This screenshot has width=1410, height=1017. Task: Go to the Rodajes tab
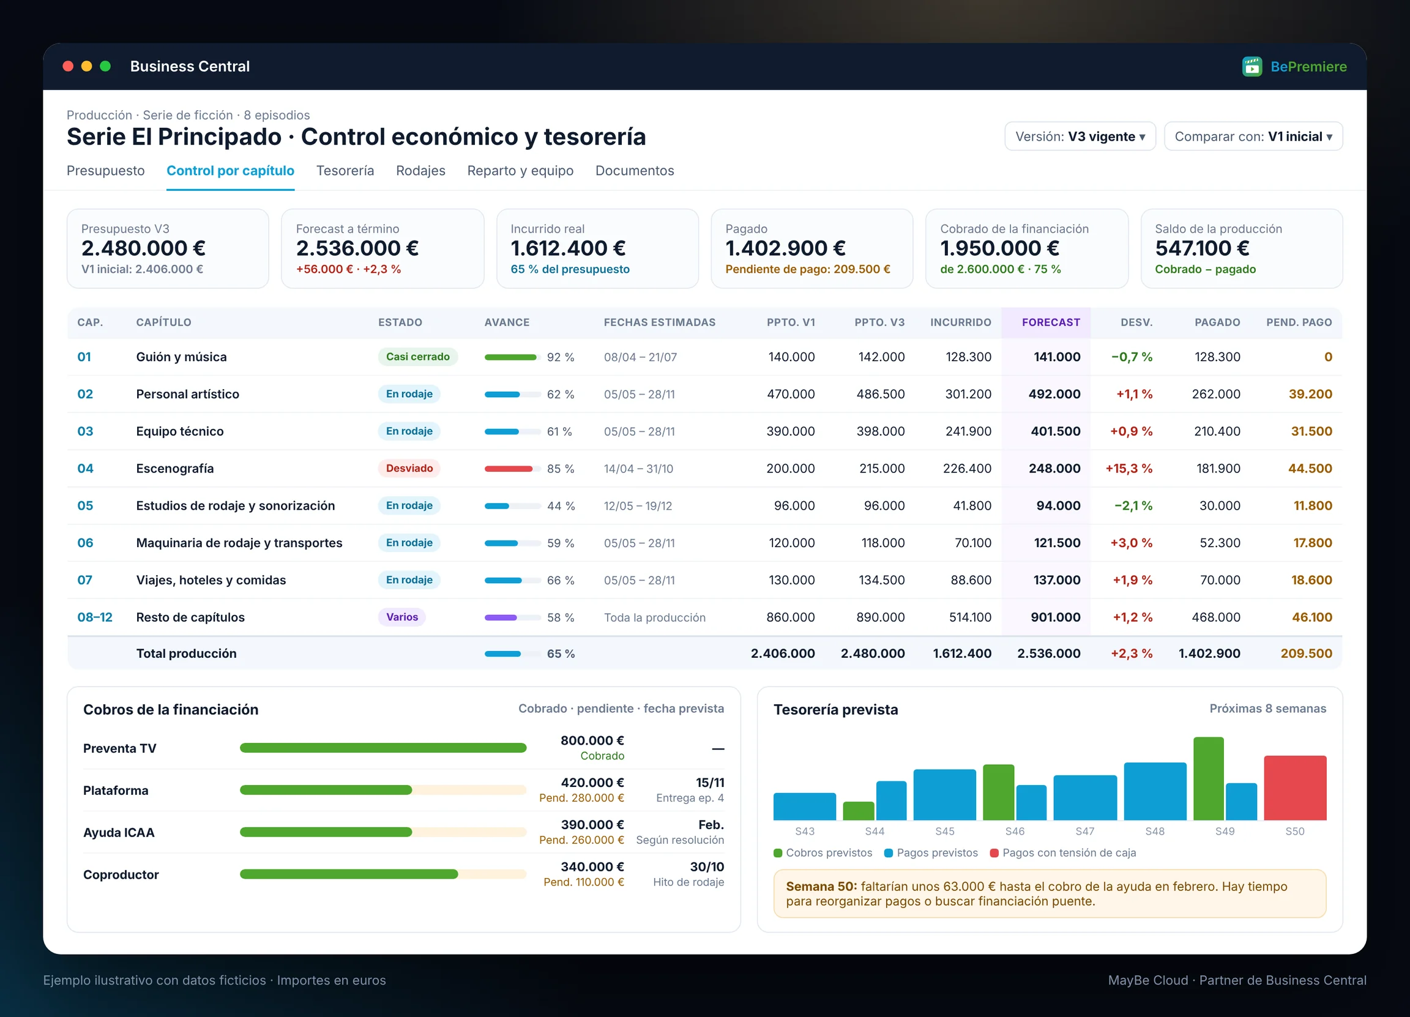(x=421, y=170)
